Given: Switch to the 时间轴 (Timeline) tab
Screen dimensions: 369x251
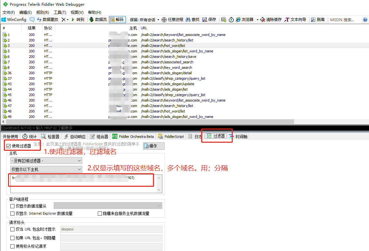Looking at the screenshot, I should click(238, 137).
